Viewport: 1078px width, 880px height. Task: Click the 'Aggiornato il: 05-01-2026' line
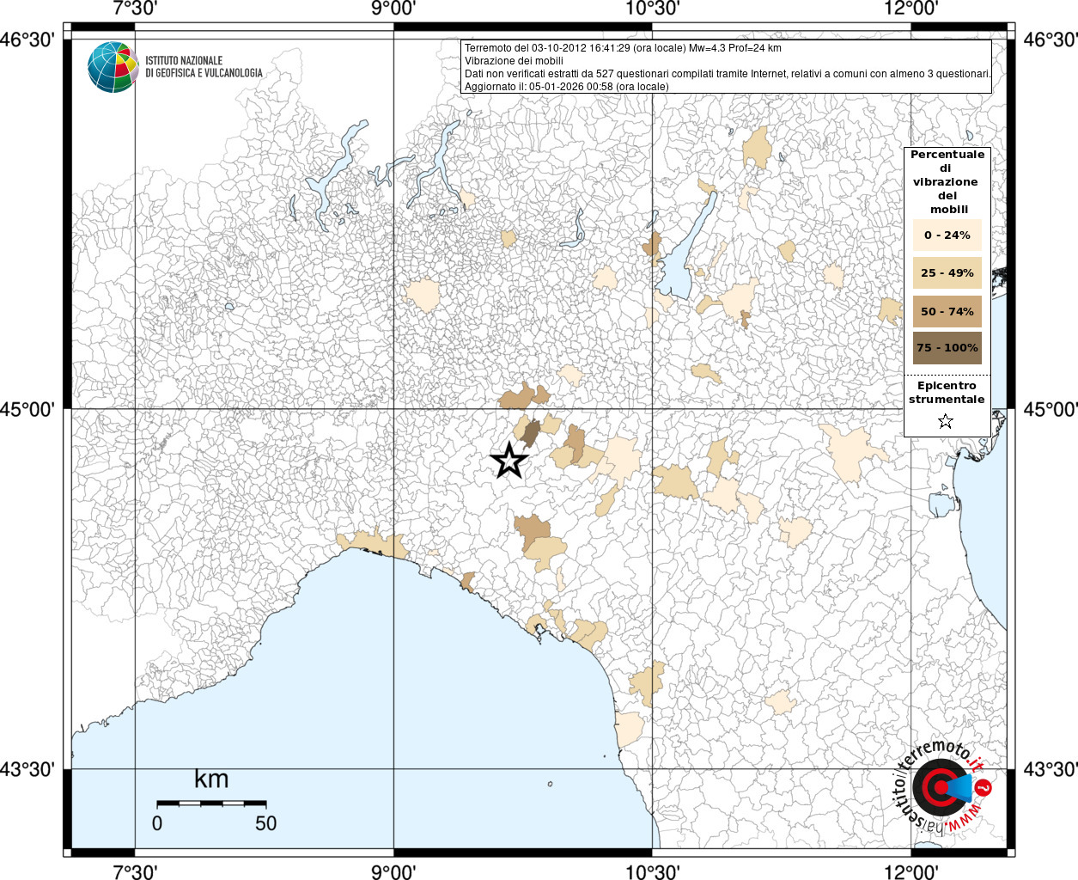[566, 87]
